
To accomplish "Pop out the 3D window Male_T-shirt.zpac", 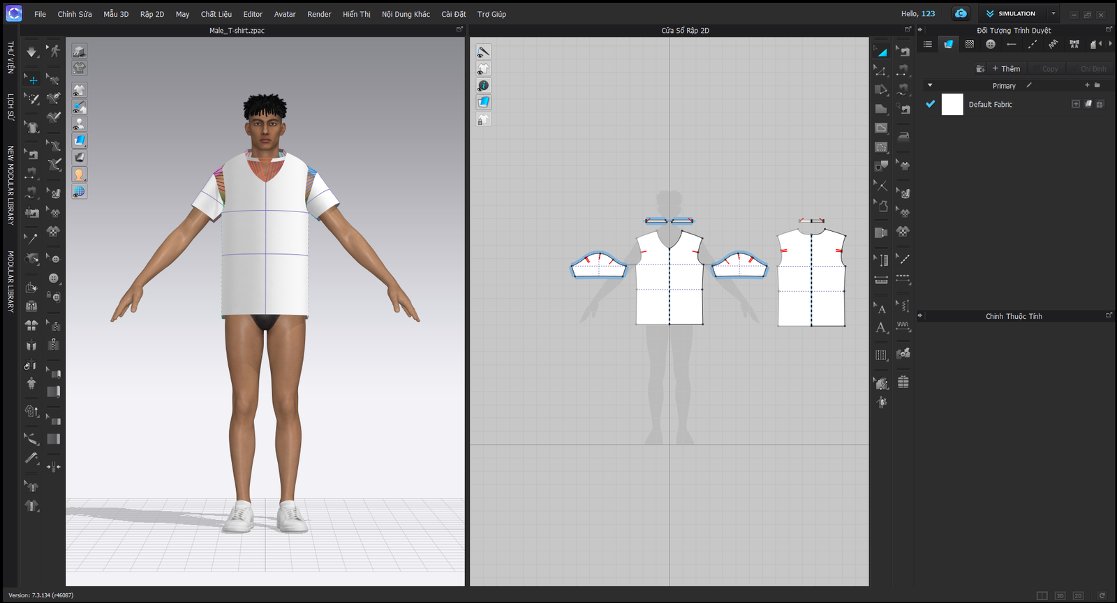I will (x=459, y=29).
